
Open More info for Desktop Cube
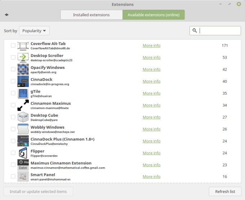(x=152, y=117)
